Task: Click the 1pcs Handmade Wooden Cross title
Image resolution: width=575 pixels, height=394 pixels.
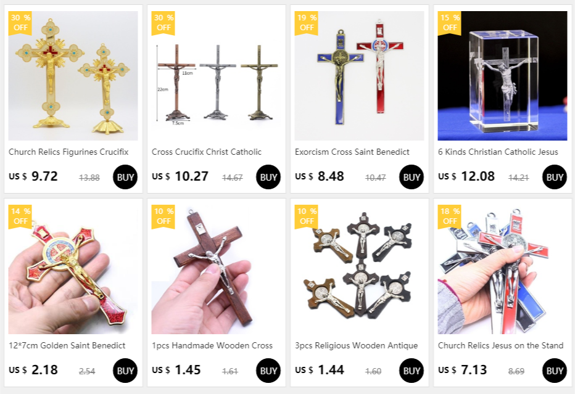Action: [212, 345]
